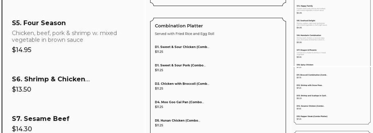This screenshot has width=373, height=133.
Task: Select D15. Pepper Steak combo platter
Action: click(312, 117)
